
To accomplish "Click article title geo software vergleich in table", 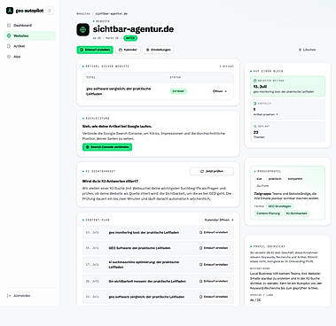I will coord(119,91).
